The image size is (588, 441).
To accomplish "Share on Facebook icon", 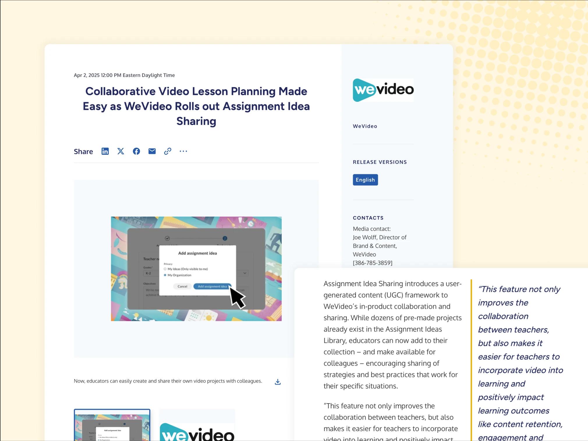I will [x=136, y=151].
